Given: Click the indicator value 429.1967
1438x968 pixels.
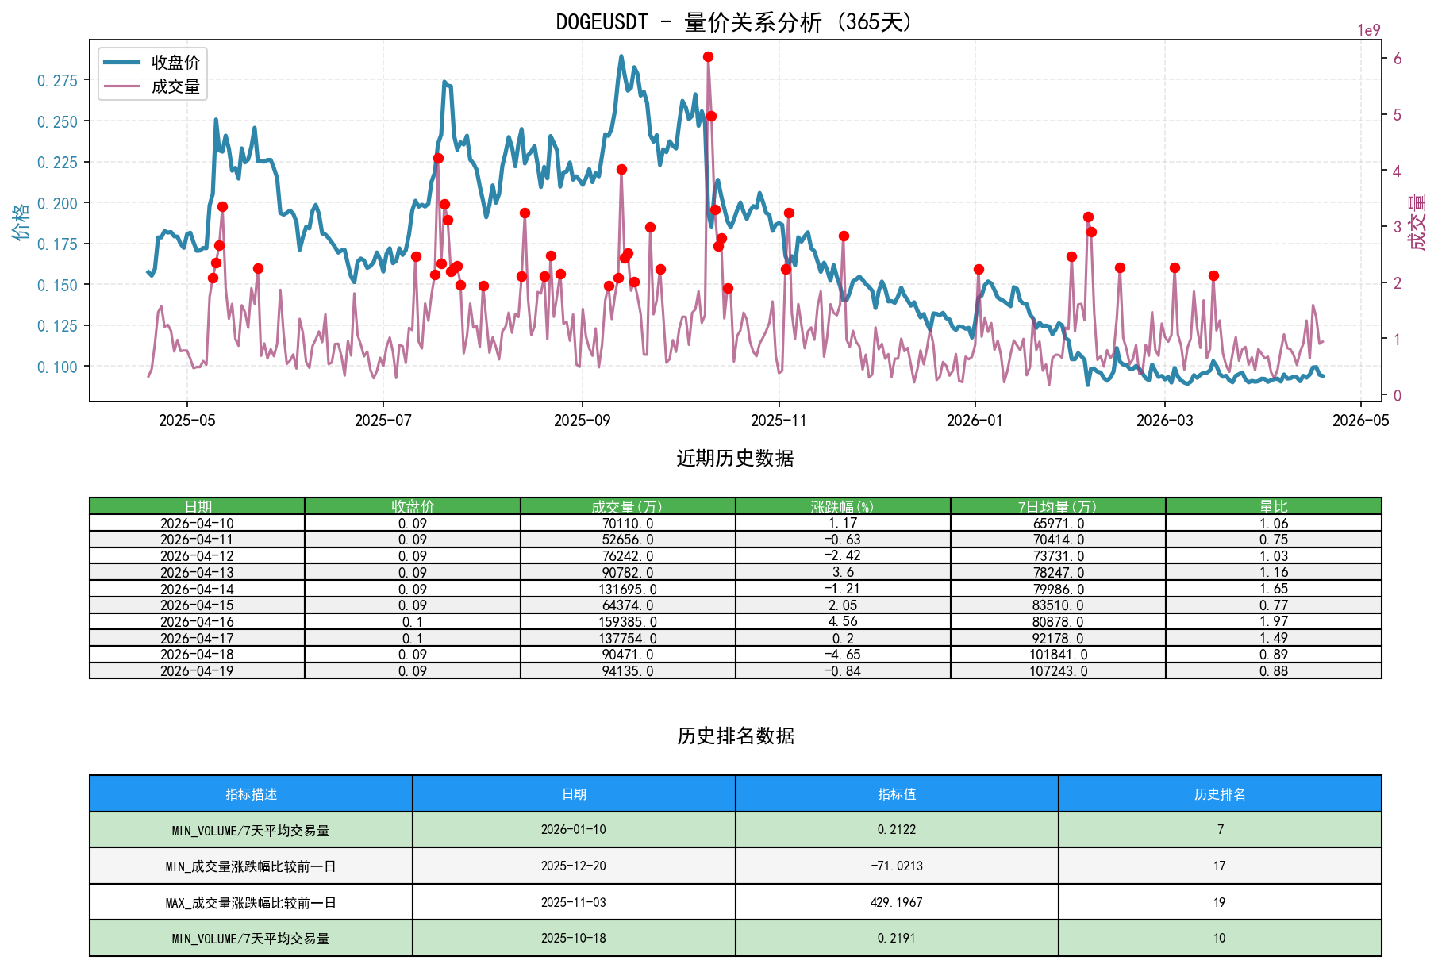Looking at the screenshot, I should pos(897,902).
